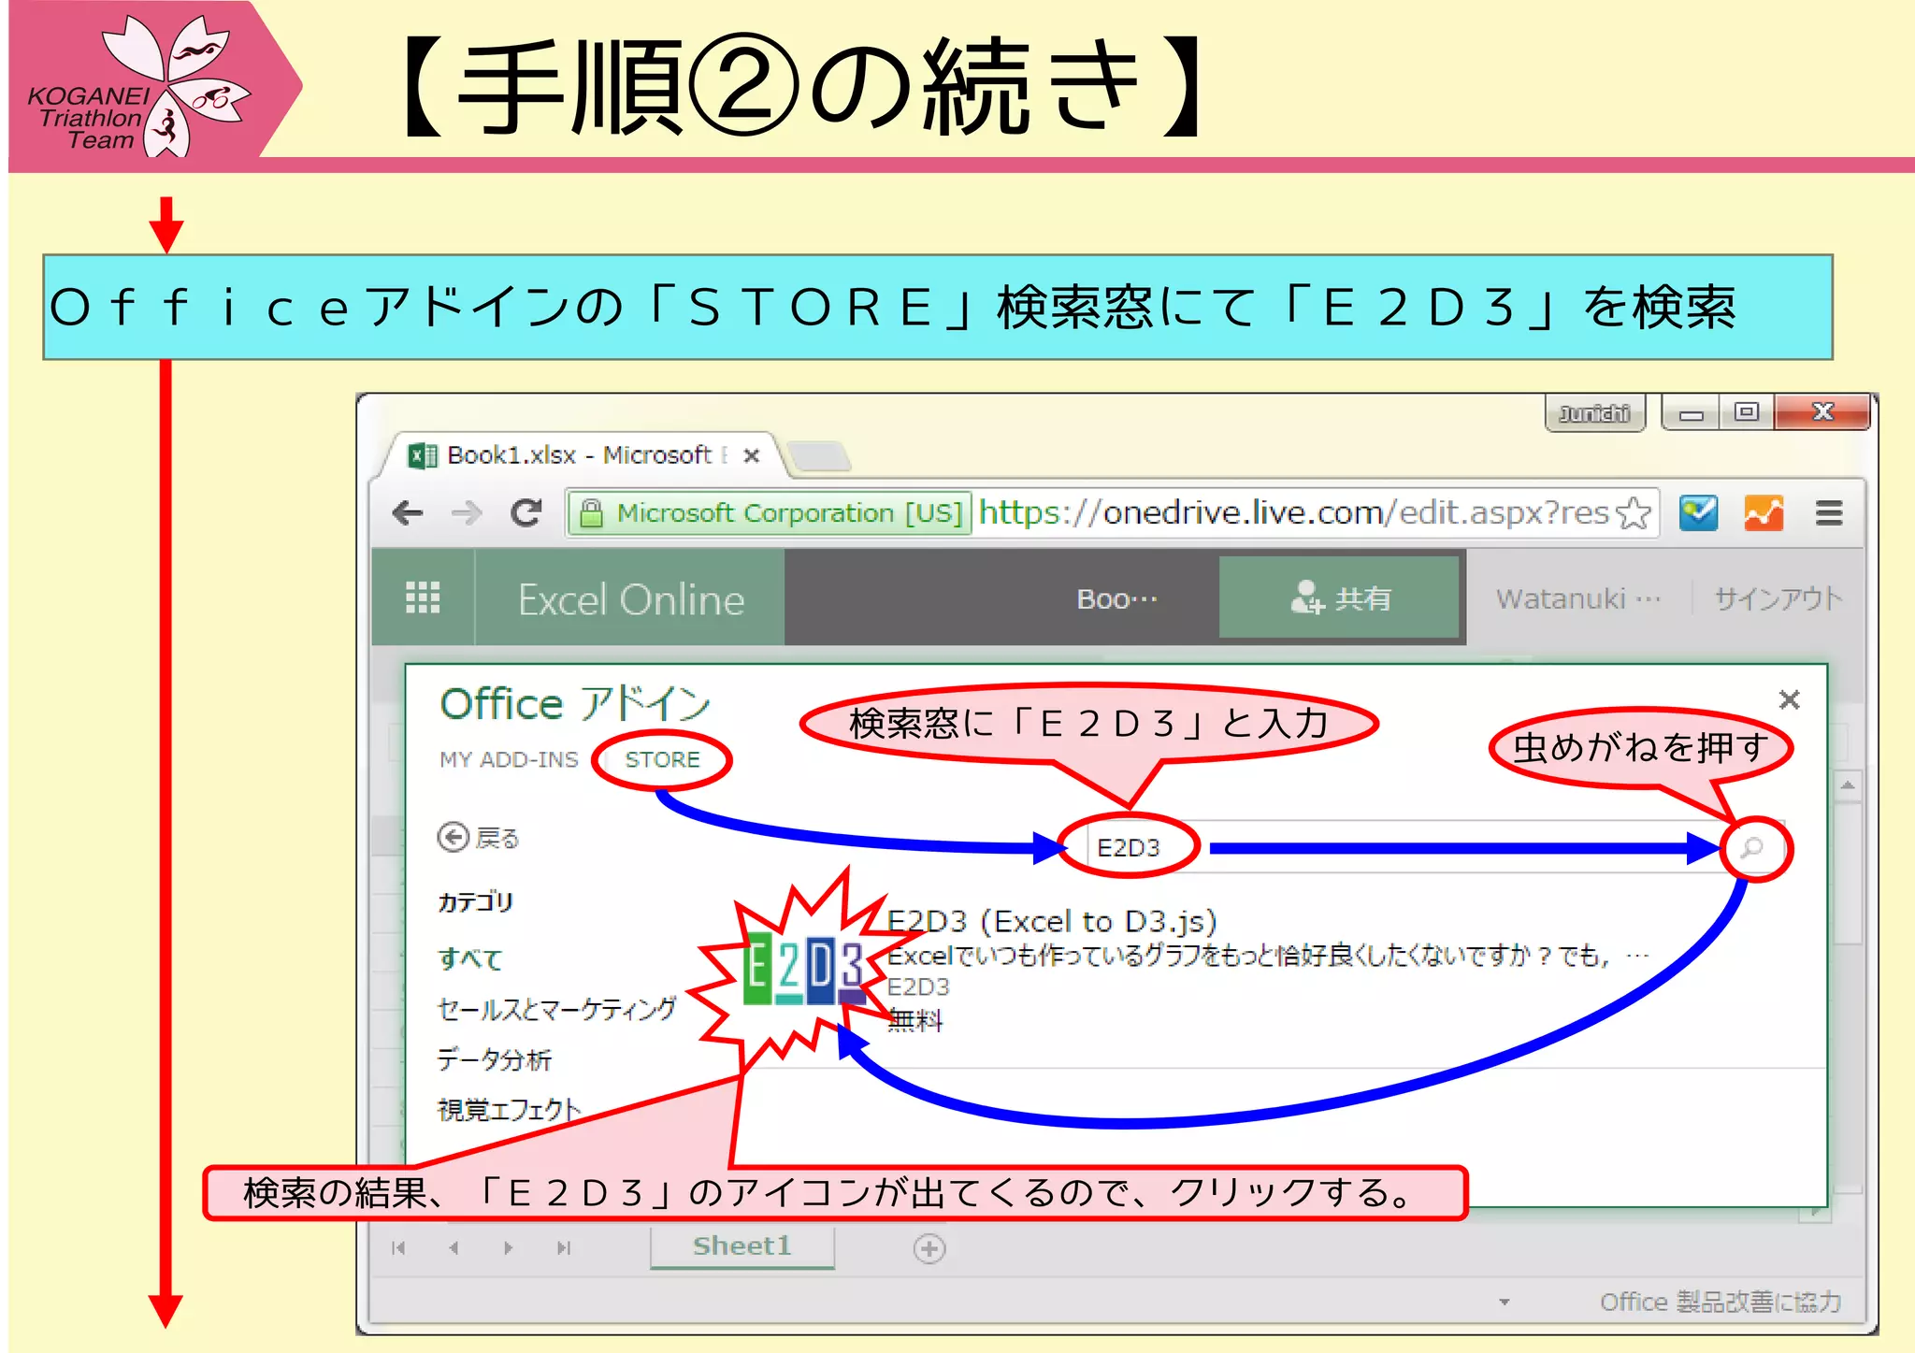Switch to the MY ADD-INS tab
The image size is (1915, 1353).
coord(510,759)
